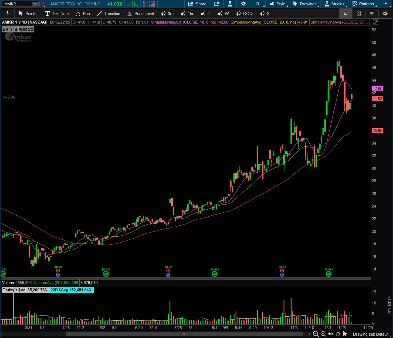The width and height of the screenshot is (393, 338).
Task: Zoom out with minus magnifier icon
Action: [315, 334]
